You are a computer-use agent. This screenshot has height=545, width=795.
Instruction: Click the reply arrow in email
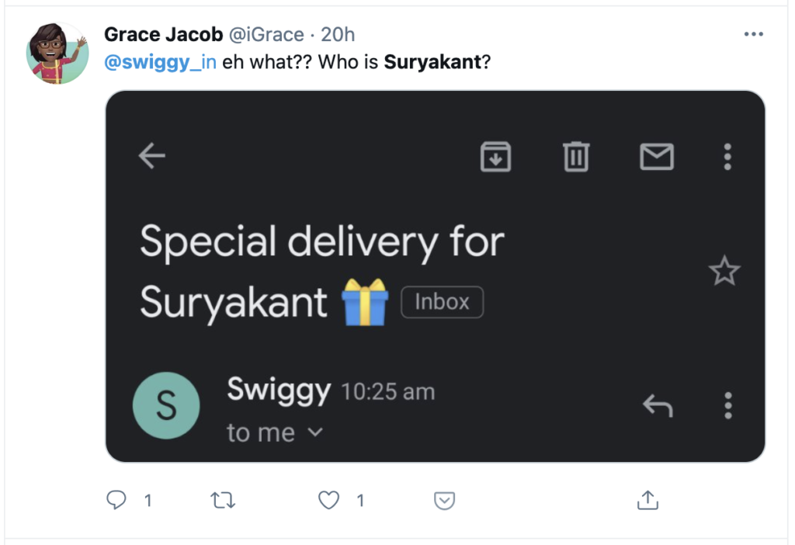click(658, 405)
